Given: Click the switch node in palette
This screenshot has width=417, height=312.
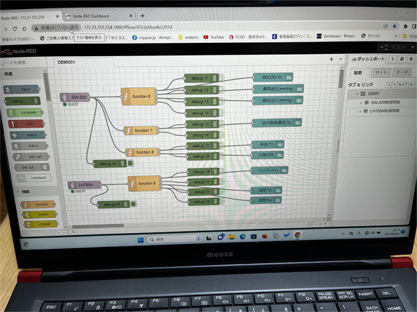Looking at the screenshot, I should click(40, 214).
